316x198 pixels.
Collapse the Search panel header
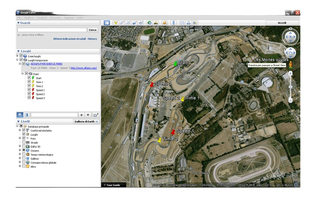click(x=18, y=22)
